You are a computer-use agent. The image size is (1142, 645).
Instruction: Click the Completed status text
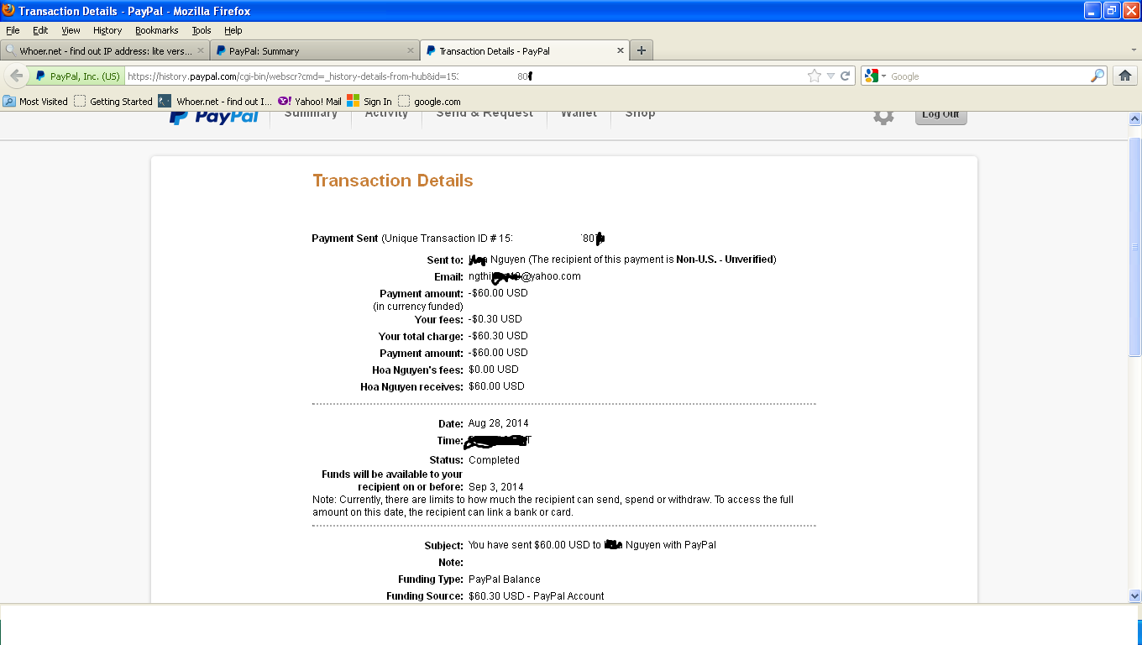(x=494, y=460)
